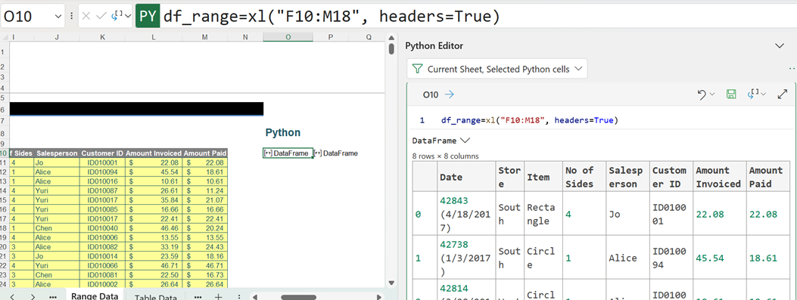The image size is (797, 300).
Task: Go to cell O10 via the blue arrow
Action: tap(450, 94)
